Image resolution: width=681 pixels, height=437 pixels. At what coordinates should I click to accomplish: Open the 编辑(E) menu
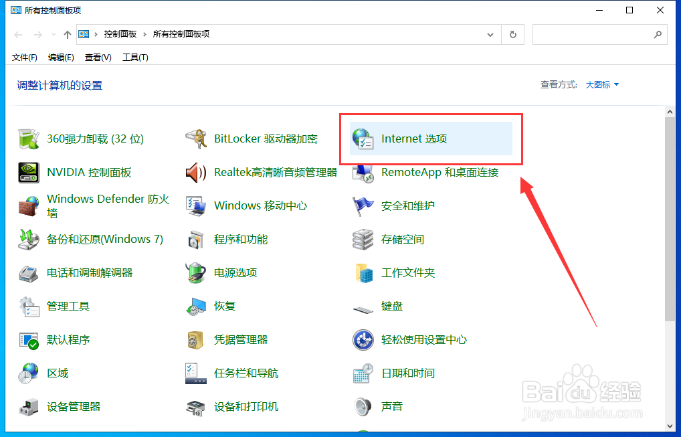tap(61, 58)
